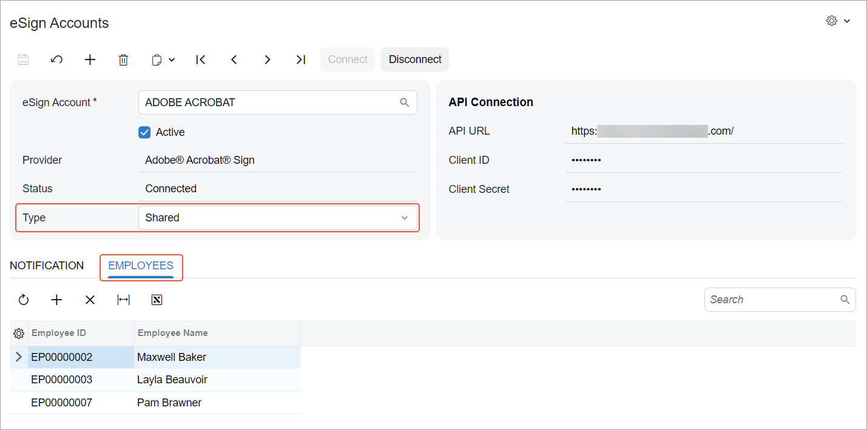This screenshot has height=430, width=867.
Task: Click the Save disk icon
Action: coord(23,59)
